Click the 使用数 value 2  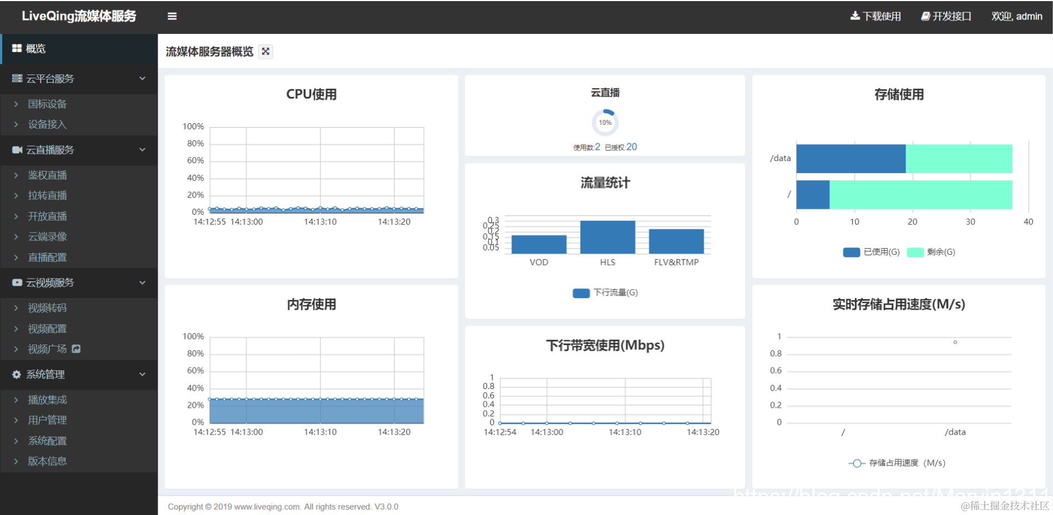point(598,147)
